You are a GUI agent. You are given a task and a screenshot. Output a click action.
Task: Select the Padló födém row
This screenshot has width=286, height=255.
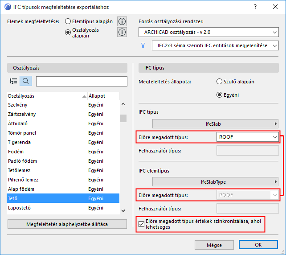63,161
